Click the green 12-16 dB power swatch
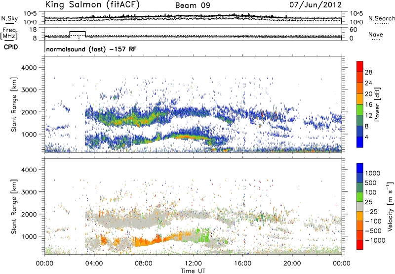Viewport: 395px width, 274px height. click(x=360, y=109)
